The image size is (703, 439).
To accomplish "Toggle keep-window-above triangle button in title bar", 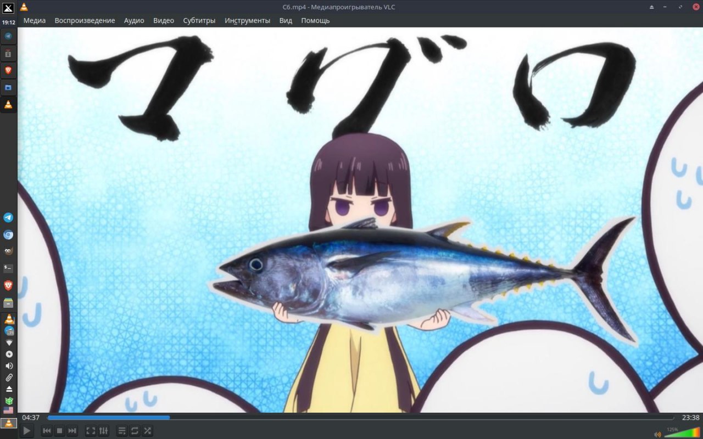I will 652,7.
